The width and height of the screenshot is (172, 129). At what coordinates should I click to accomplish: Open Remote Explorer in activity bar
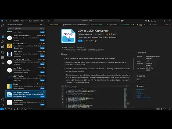click(3, 52)
